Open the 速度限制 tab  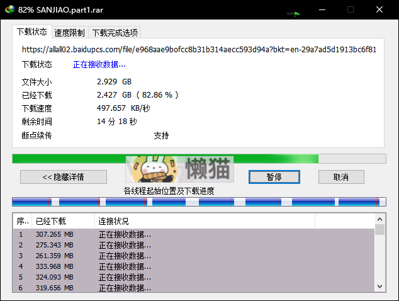[x=70, y=33]
